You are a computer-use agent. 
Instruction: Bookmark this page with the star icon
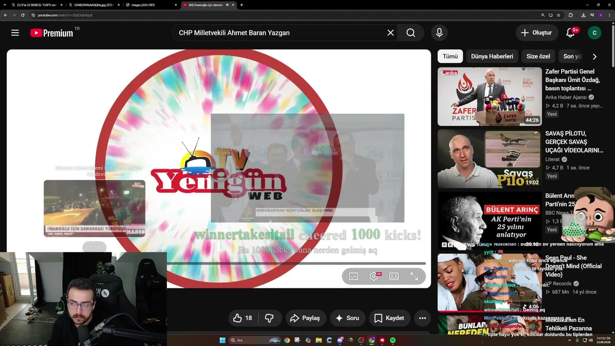tap(558, 15)
